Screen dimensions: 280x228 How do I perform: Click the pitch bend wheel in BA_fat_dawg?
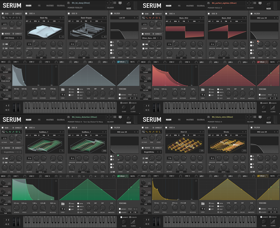point(14,108)
